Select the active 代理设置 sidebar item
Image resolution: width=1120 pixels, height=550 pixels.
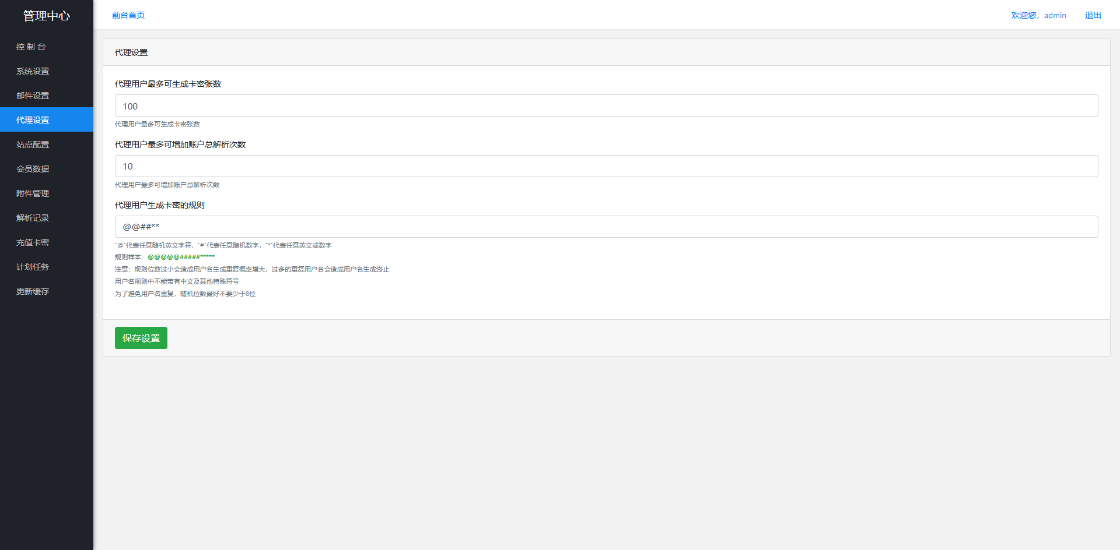pyautogui.click(x=33, y=120)
